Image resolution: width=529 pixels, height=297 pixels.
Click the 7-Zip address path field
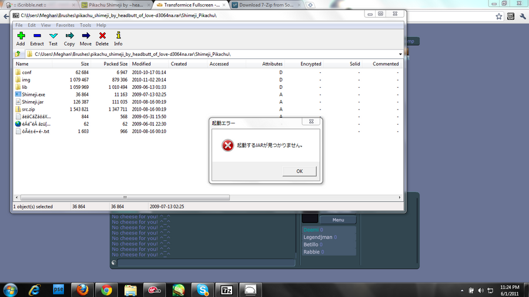pyautogui.click(x=216, y=54)
